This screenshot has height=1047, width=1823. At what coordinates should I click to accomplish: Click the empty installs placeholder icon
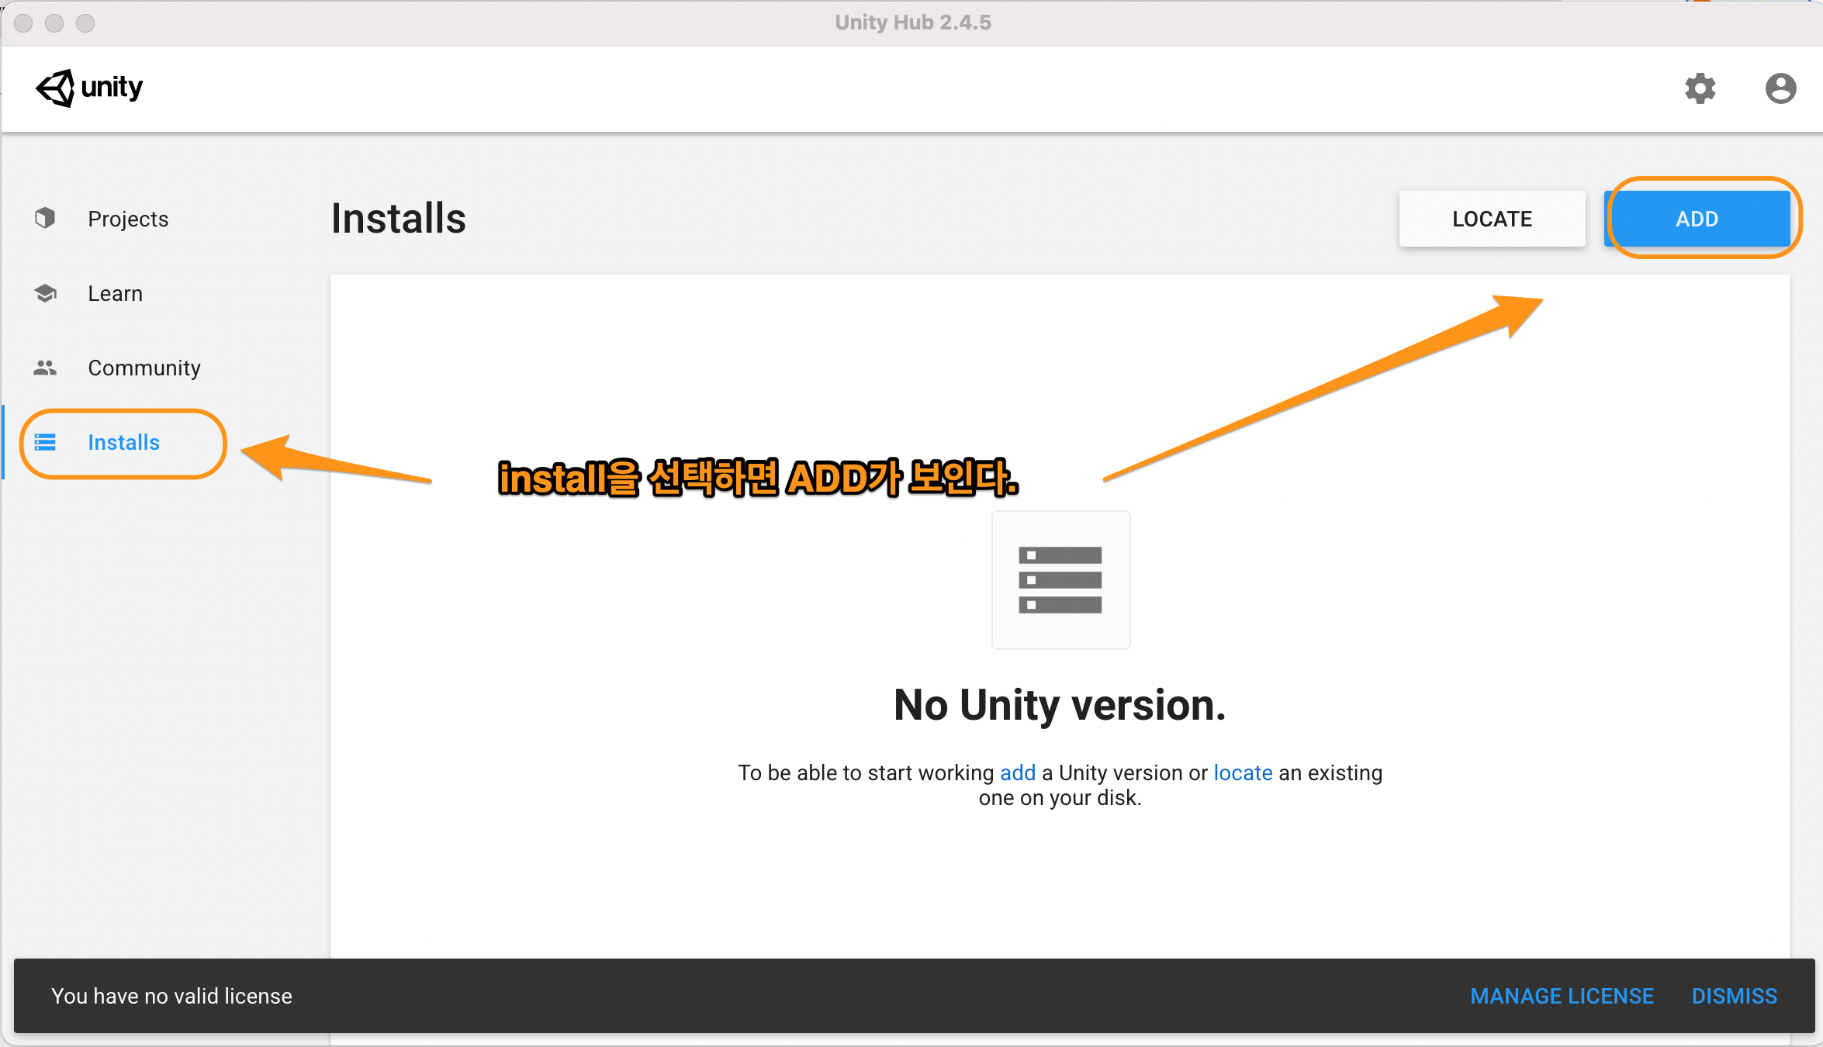point(1060,579)
